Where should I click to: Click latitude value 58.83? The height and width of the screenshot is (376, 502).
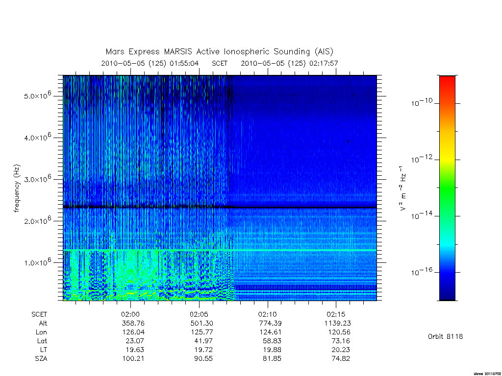tap(272, 341)
